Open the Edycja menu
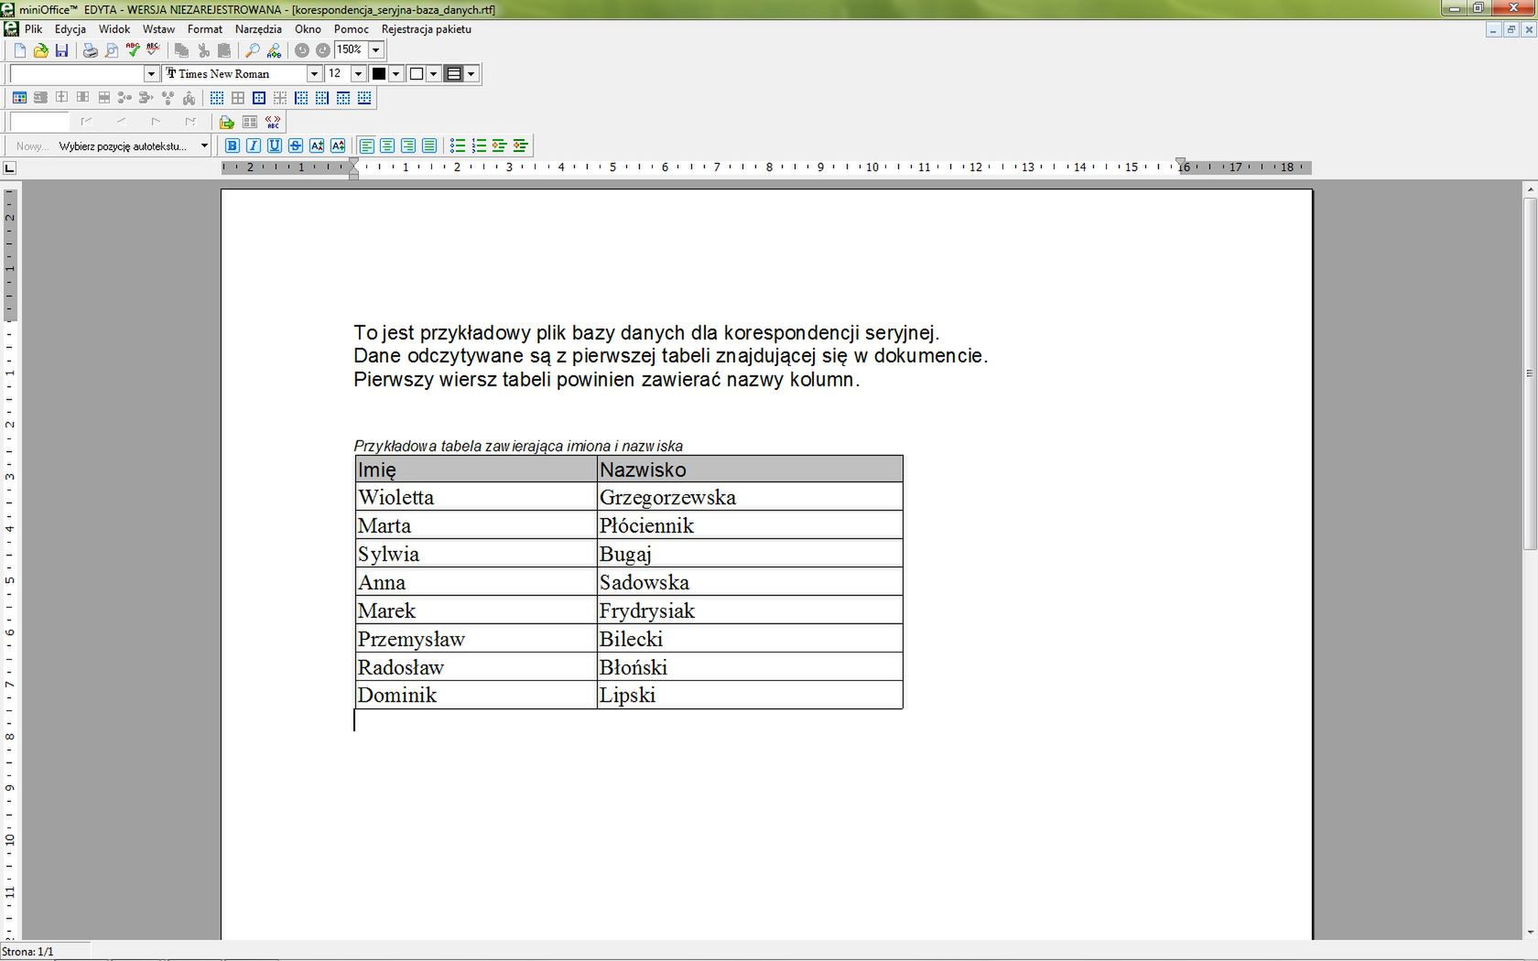The image size is (1538, 961). (x=70, y=29)
